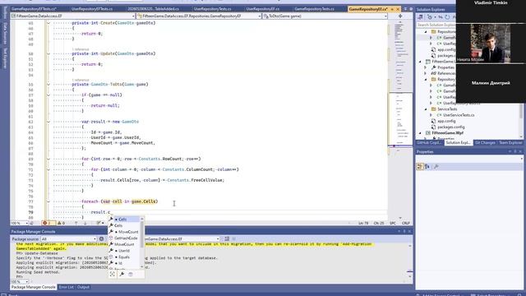Switch to GameRepositoryTests.cs tab
This screenshot has width=526, height=296.
tap(314, 9)
